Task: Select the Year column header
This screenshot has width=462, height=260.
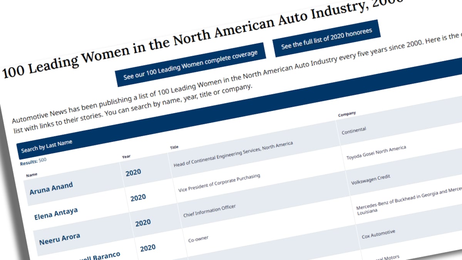Action: [x=126, y=157]
